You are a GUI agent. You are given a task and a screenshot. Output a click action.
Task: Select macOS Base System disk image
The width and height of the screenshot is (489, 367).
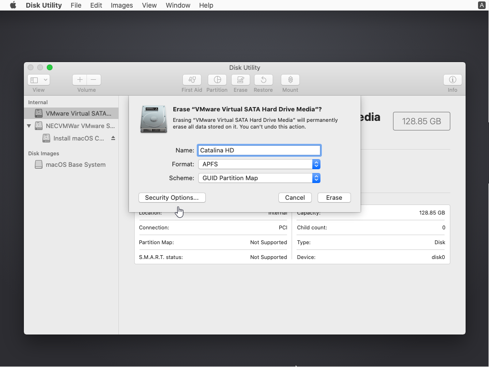coord(75,164)
